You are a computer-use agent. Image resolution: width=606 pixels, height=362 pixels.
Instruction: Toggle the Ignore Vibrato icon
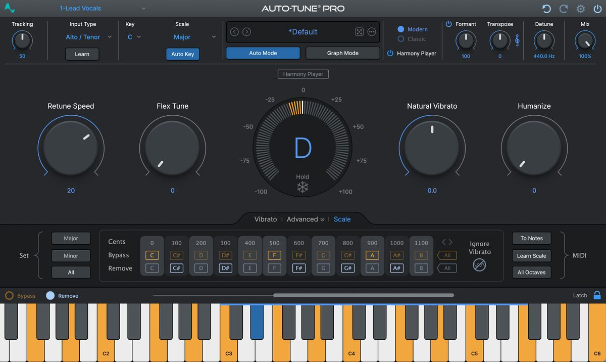pyautogui.click(x=479, y=264)
